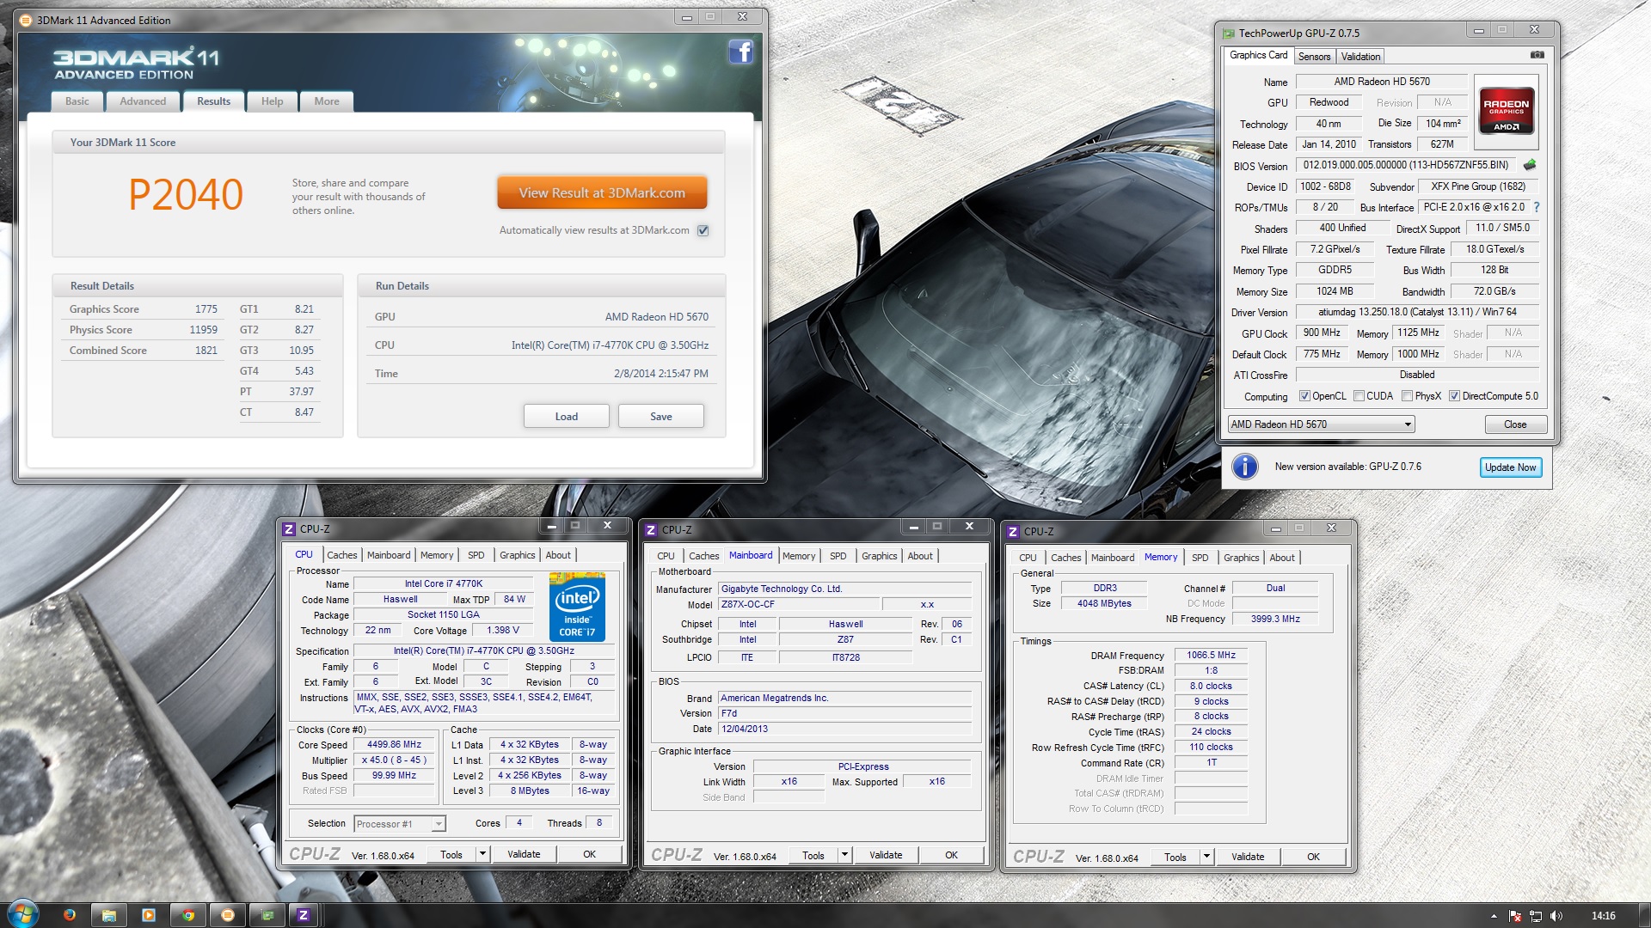Open the Validation tab in GPU-Z
This screenshot has height=928, width=1651.
[x=1360, y=57]
